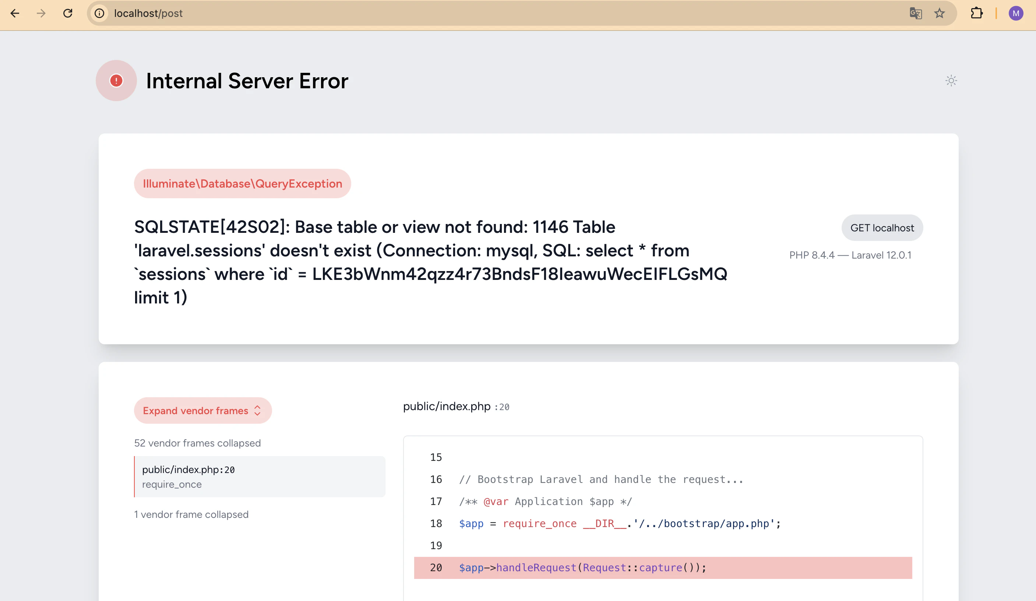
Task: Click code line 18 require_once bootstrap/app.php
Action: pos(620,523)
